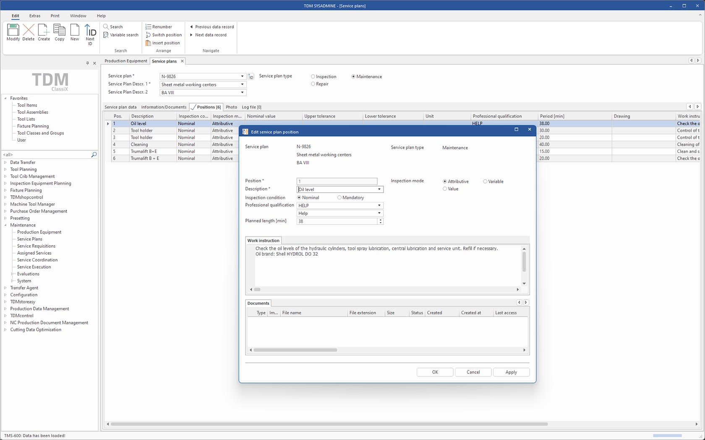The width and height of the screenshot is (705, 440).
Task: Open Service Plan Descr. 1 dropdown
Action: coord(242,85)
